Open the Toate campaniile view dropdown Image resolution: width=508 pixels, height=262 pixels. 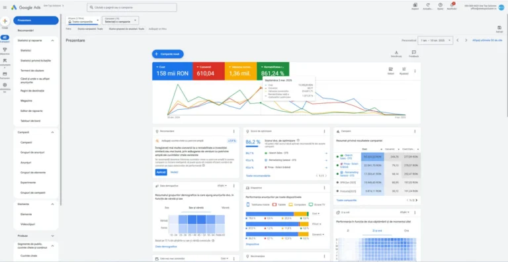pos(83,21)
